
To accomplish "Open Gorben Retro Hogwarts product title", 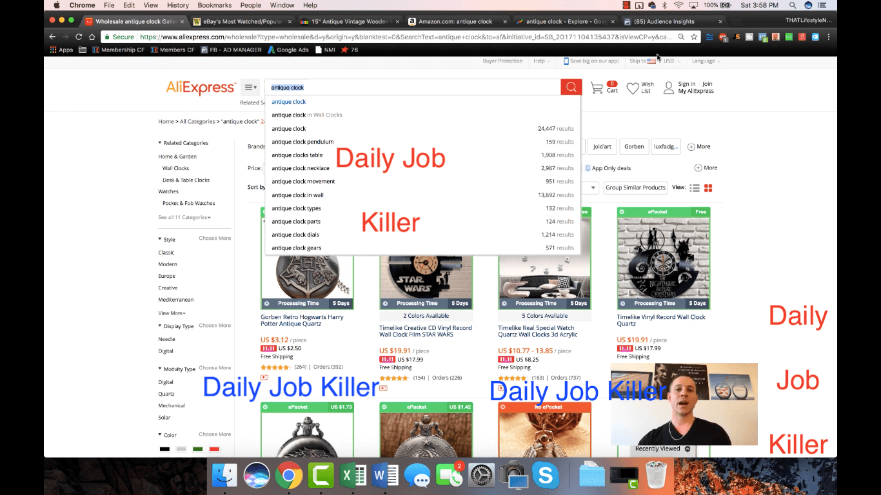I will pos(302,320).
